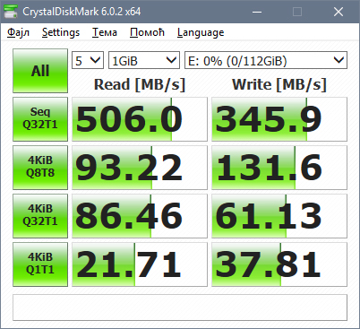Run all benchmarks with the All button

[x=40, y=71]
